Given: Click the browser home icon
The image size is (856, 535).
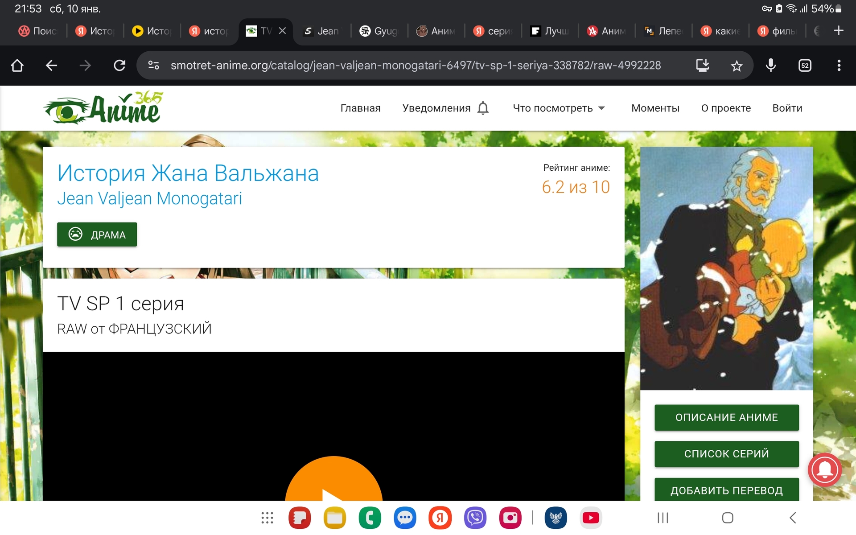Looking at the screenshot, I should click(x=17, y=66).
